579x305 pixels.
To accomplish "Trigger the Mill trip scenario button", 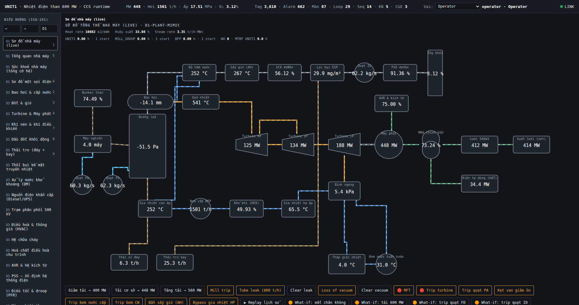I will 220,290.
